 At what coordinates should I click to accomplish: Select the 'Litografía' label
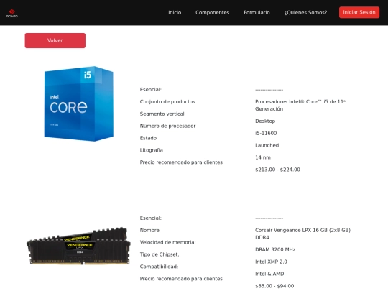point(151,150)
